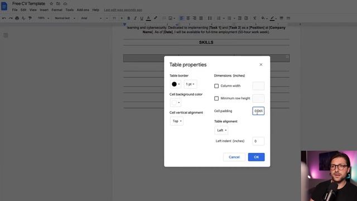Screen dimensions: 357x201
Task: Open the Add-ons menu
Action: coord(83,10)
